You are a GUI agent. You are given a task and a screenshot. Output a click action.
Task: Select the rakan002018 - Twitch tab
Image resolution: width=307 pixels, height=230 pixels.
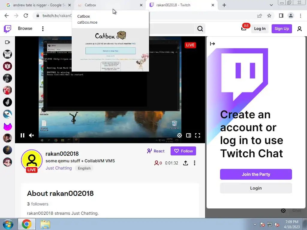point(181,5)
